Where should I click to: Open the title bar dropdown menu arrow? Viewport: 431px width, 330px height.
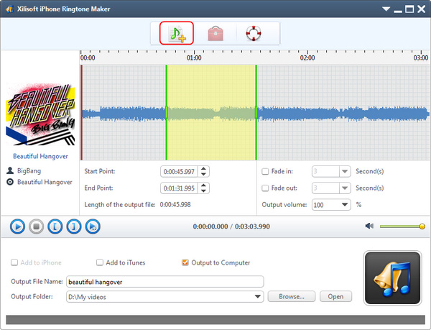386,9
